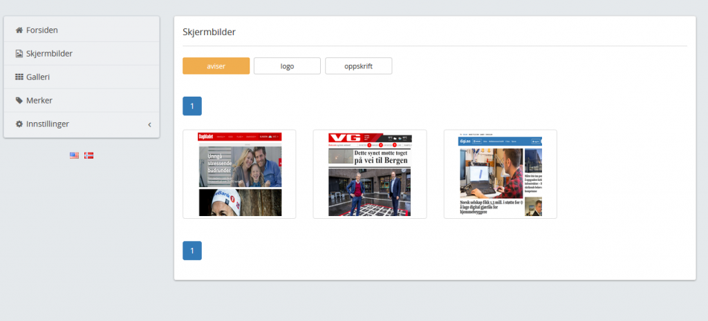
Task: Switch language with the Norwegian flag
Action: [x=88, y=155]
